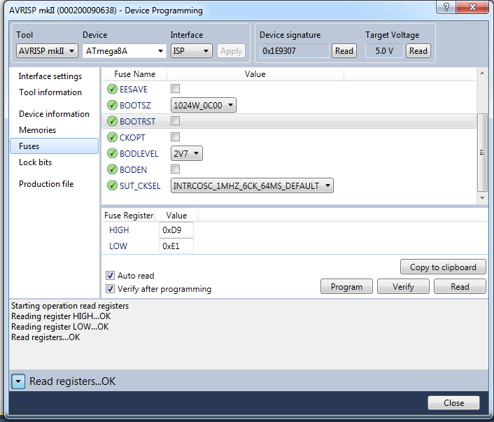
Task: Click log line Starting operation read registers
Action: 70,306
